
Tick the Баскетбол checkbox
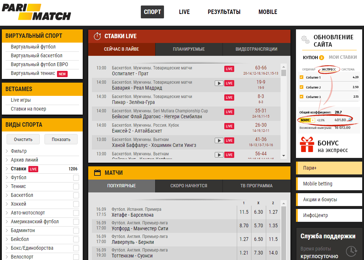coord(76,195)
